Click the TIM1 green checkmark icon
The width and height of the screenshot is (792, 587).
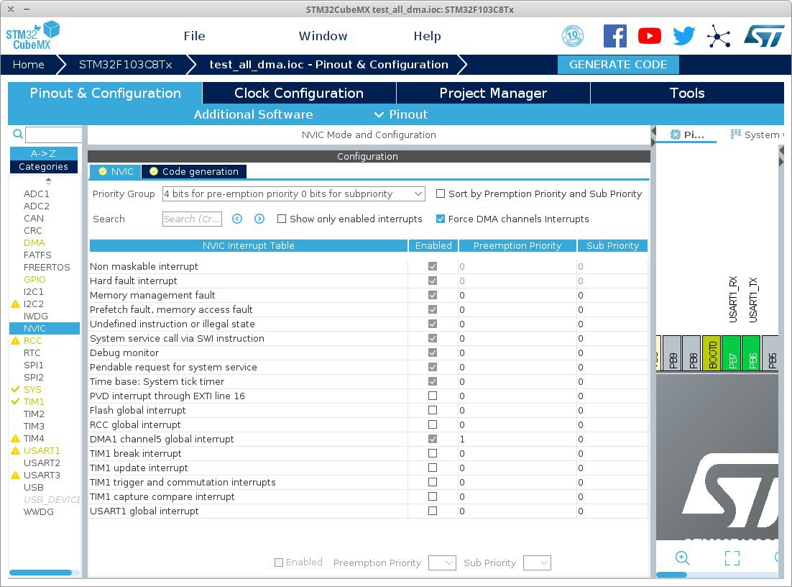pos(16,401)
